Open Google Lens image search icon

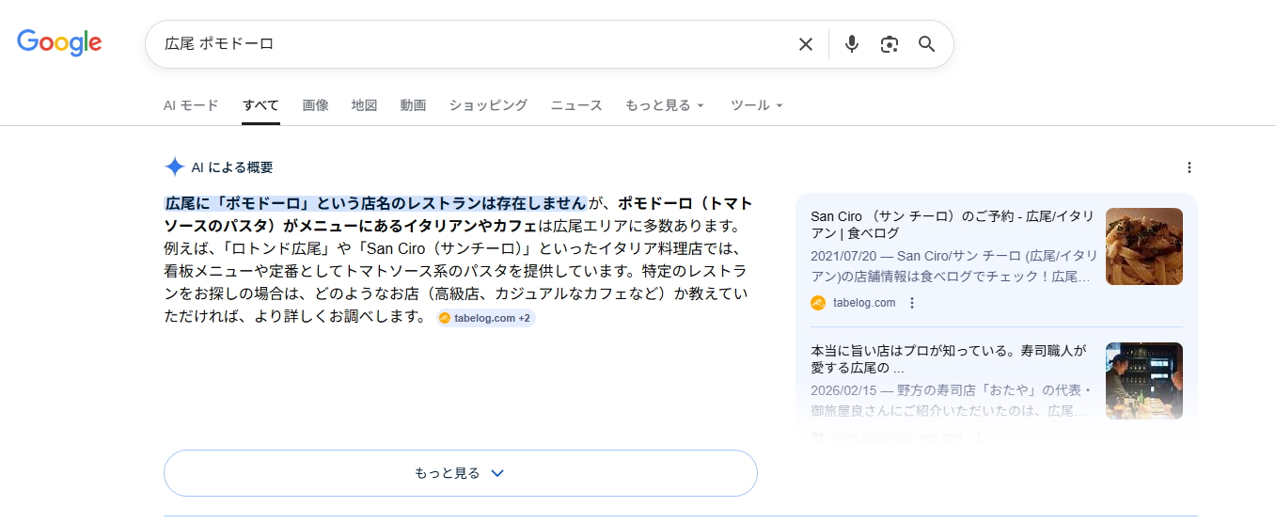[x=890, y=44]
